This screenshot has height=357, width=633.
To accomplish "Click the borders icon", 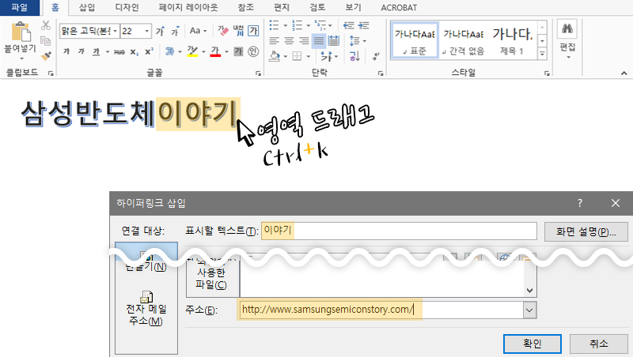I will 298,56.
